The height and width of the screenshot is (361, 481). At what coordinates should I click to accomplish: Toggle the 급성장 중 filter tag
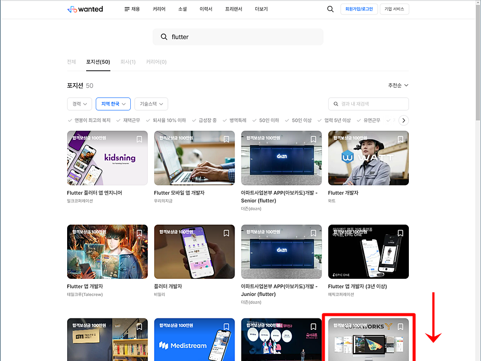pos(204,120)
